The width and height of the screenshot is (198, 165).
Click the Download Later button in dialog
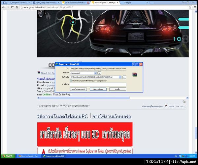click(79, 89)
